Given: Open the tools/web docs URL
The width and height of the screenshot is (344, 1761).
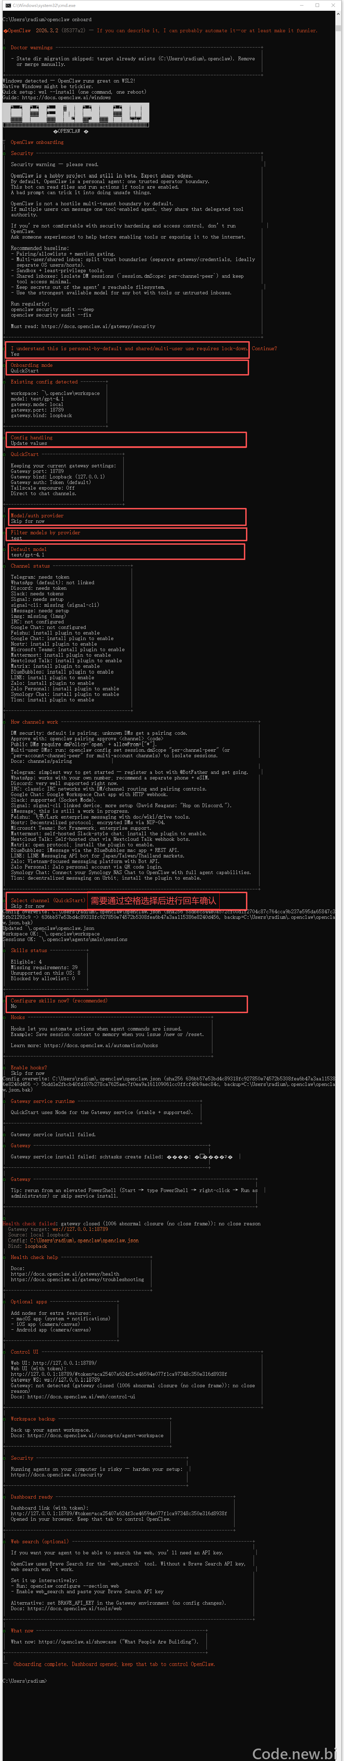Looking at the screenshot, I should tap(74, 1608).
